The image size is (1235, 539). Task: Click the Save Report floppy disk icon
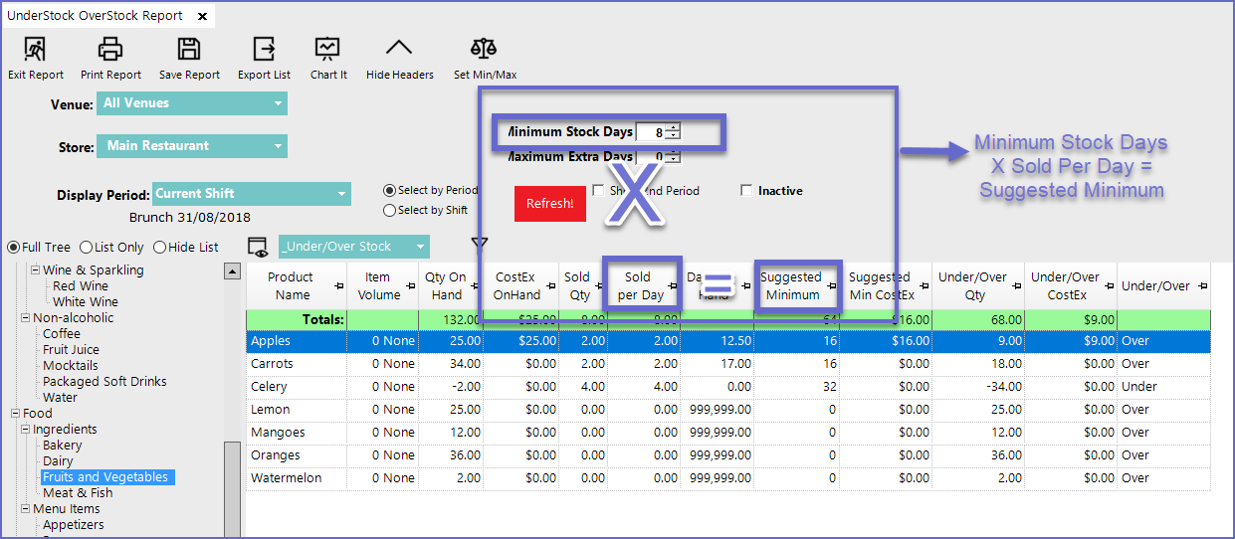click(189, 49)
